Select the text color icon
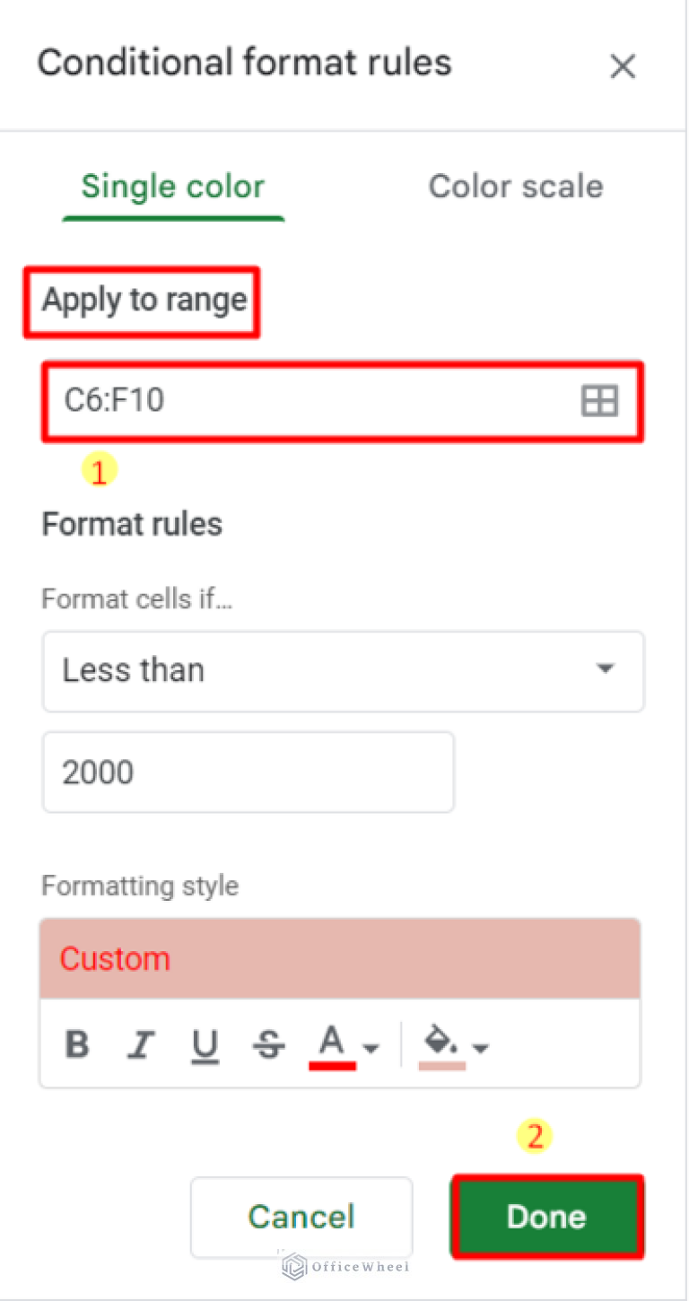Image resolution: width=689 pixels, height=1301 pixels. coord(332,1043)
